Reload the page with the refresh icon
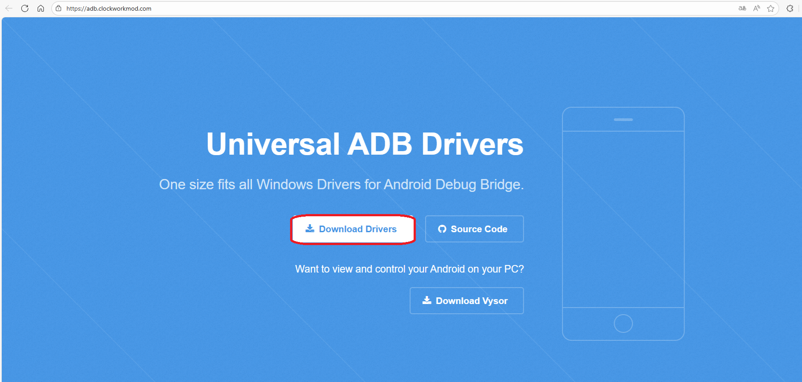Viewport: 802px width, 382px height. 25,8
